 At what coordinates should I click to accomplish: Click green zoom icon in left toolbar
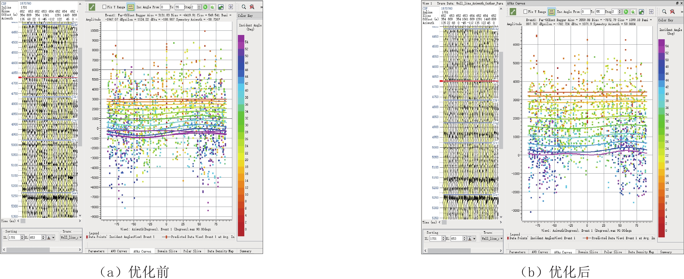click(x=212, y=7)
